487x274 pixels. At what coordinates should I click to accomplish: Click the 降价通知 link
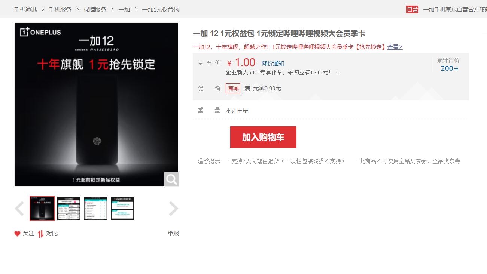pos(273,63)
